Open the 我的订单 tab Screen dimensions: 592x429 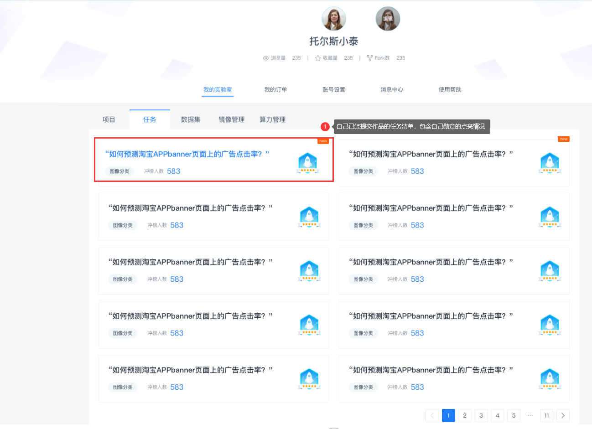click(276, 89)
